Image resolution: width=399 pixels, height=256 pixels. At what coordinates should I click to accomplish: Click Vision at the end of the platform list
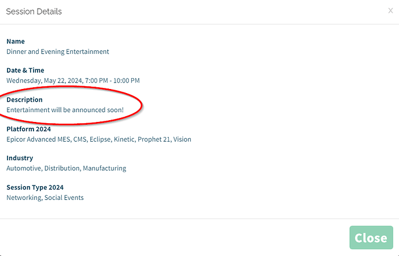[x=182, y=139]
